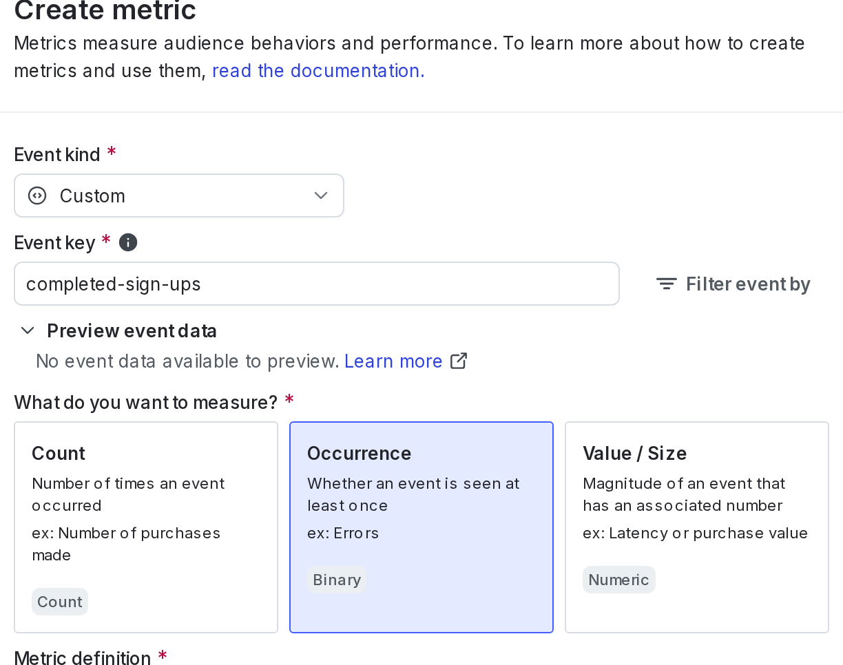The image size is (843, 665).
Task: Click the completed-sign-ups event key field
Action: tap(317, 283)
